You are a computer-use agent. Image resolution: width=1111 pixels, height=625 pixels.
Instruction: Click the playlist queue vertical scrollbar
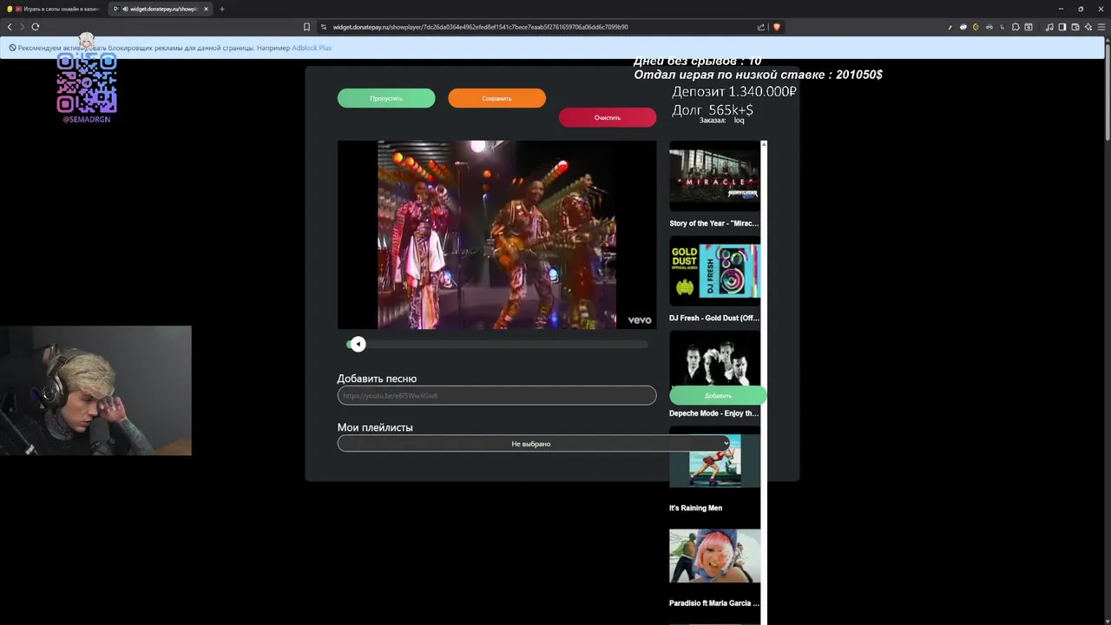coord(764,382)
